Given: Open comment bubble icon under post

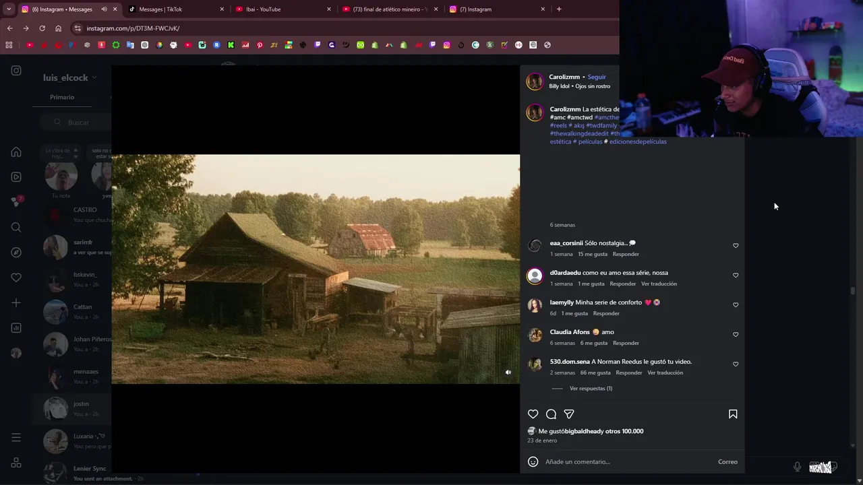Looking at the screenshot, I should [551, 414].
